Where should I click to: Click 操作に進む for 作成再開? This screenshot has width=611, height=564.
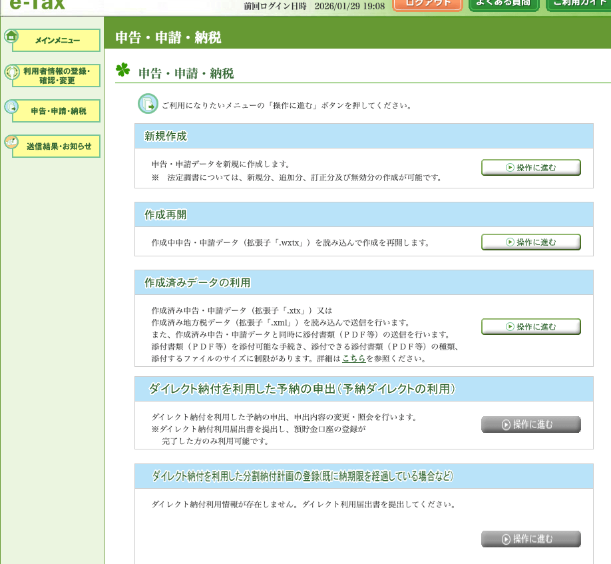[530, 242]
